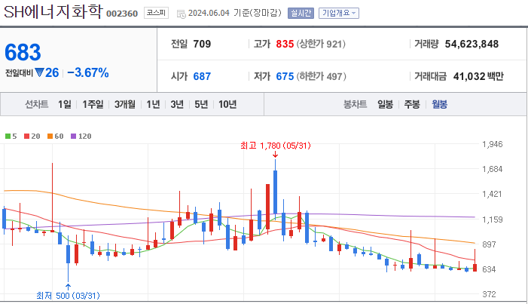Screen dimensions: 528x304
Task: Select the 1일 line chart period
Action: pyautogui.click(x=64, y=104)
